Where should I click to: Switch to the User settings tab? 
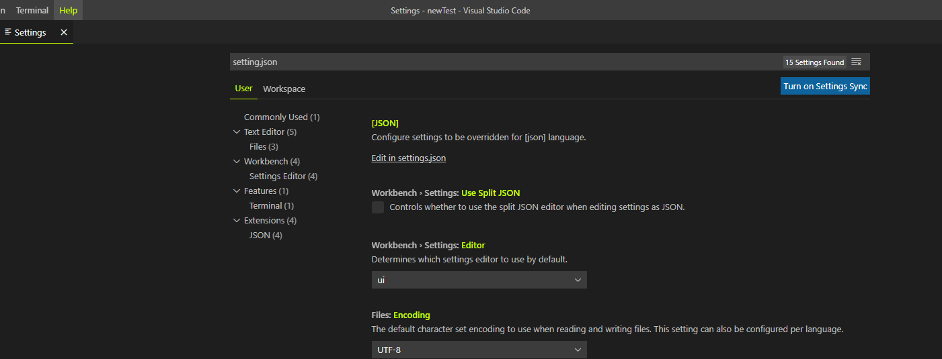pos(243,89)
